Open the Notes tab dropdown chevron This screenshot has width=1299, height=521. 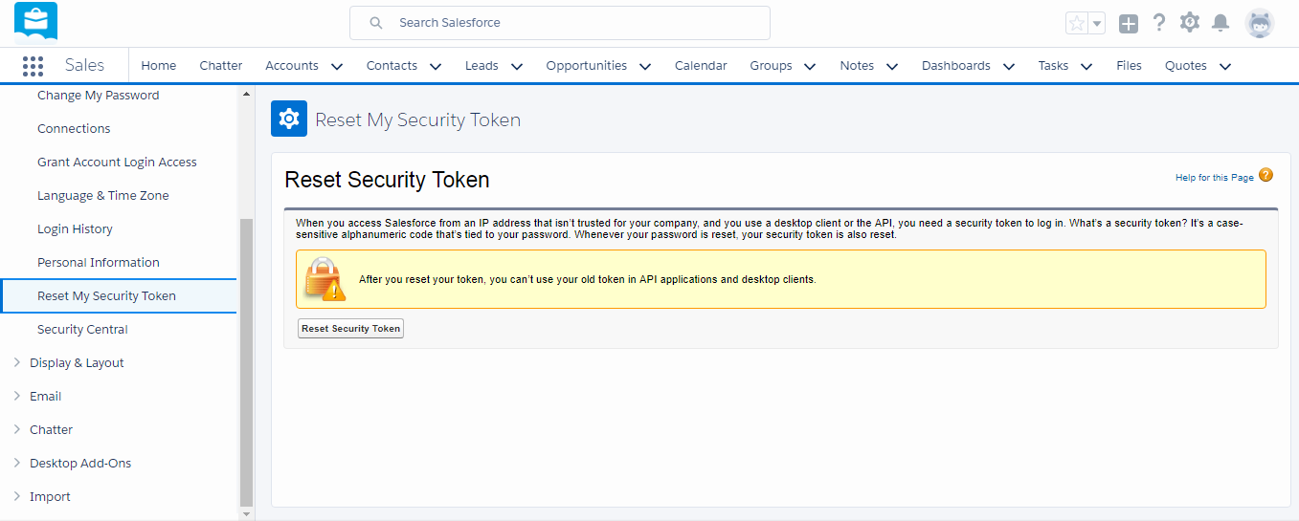[892, 66]
